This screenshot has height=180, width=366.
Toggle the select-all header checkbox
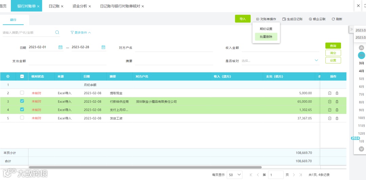[22, 76]
